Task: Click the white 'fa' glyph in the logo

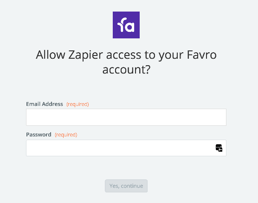Action: point(126,25)
